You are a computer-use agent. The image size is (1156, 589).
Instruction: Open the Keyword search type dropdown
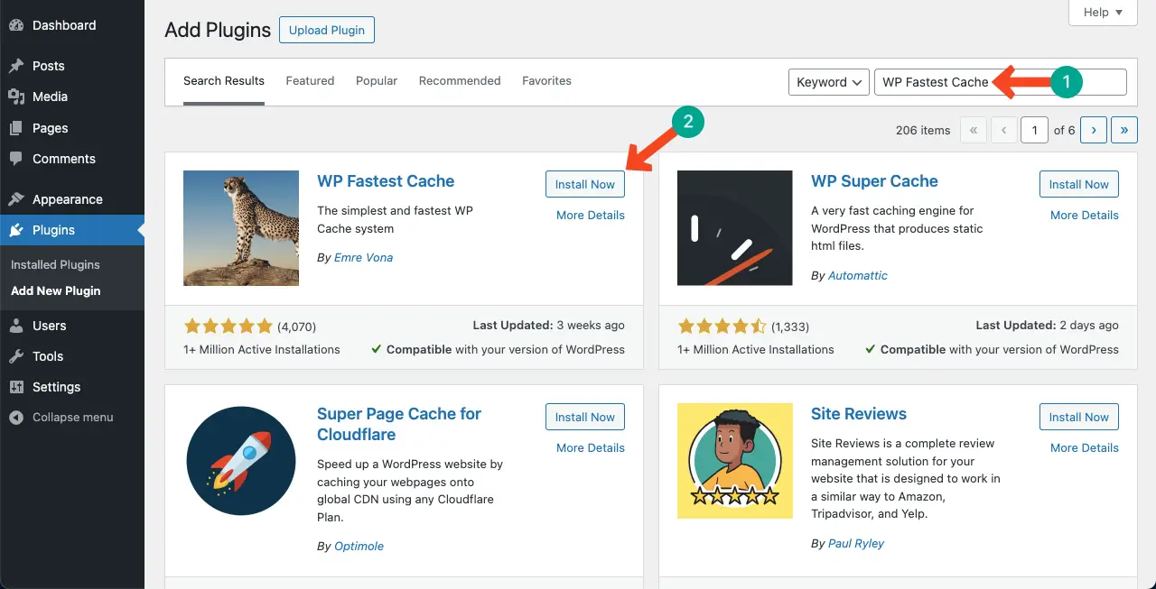pyautogui.click(x=829, y=82)
